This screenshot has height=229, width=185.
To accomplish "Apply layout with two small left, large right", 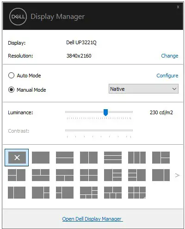I will (65, 193).
